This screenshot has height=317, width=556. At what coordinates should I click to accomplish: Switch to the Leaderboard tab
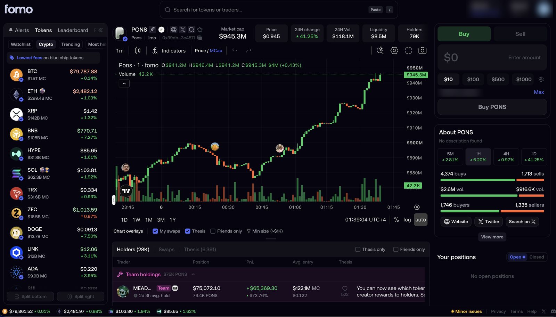click(73, 30)
